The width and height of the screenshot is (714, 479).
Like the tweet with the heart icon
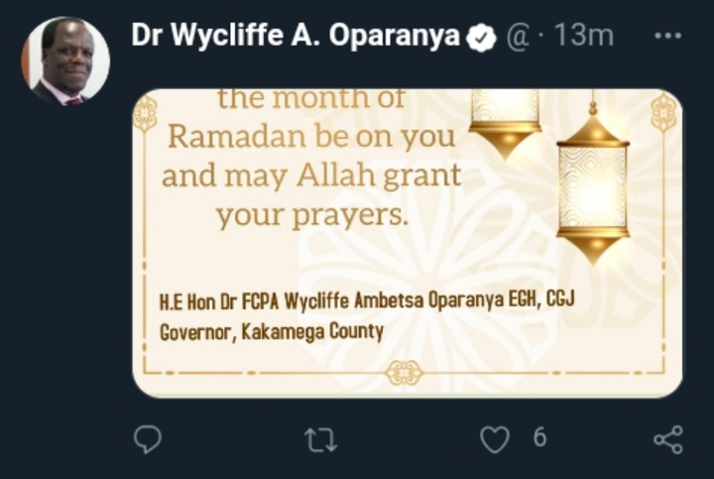(x=495, y=439)
